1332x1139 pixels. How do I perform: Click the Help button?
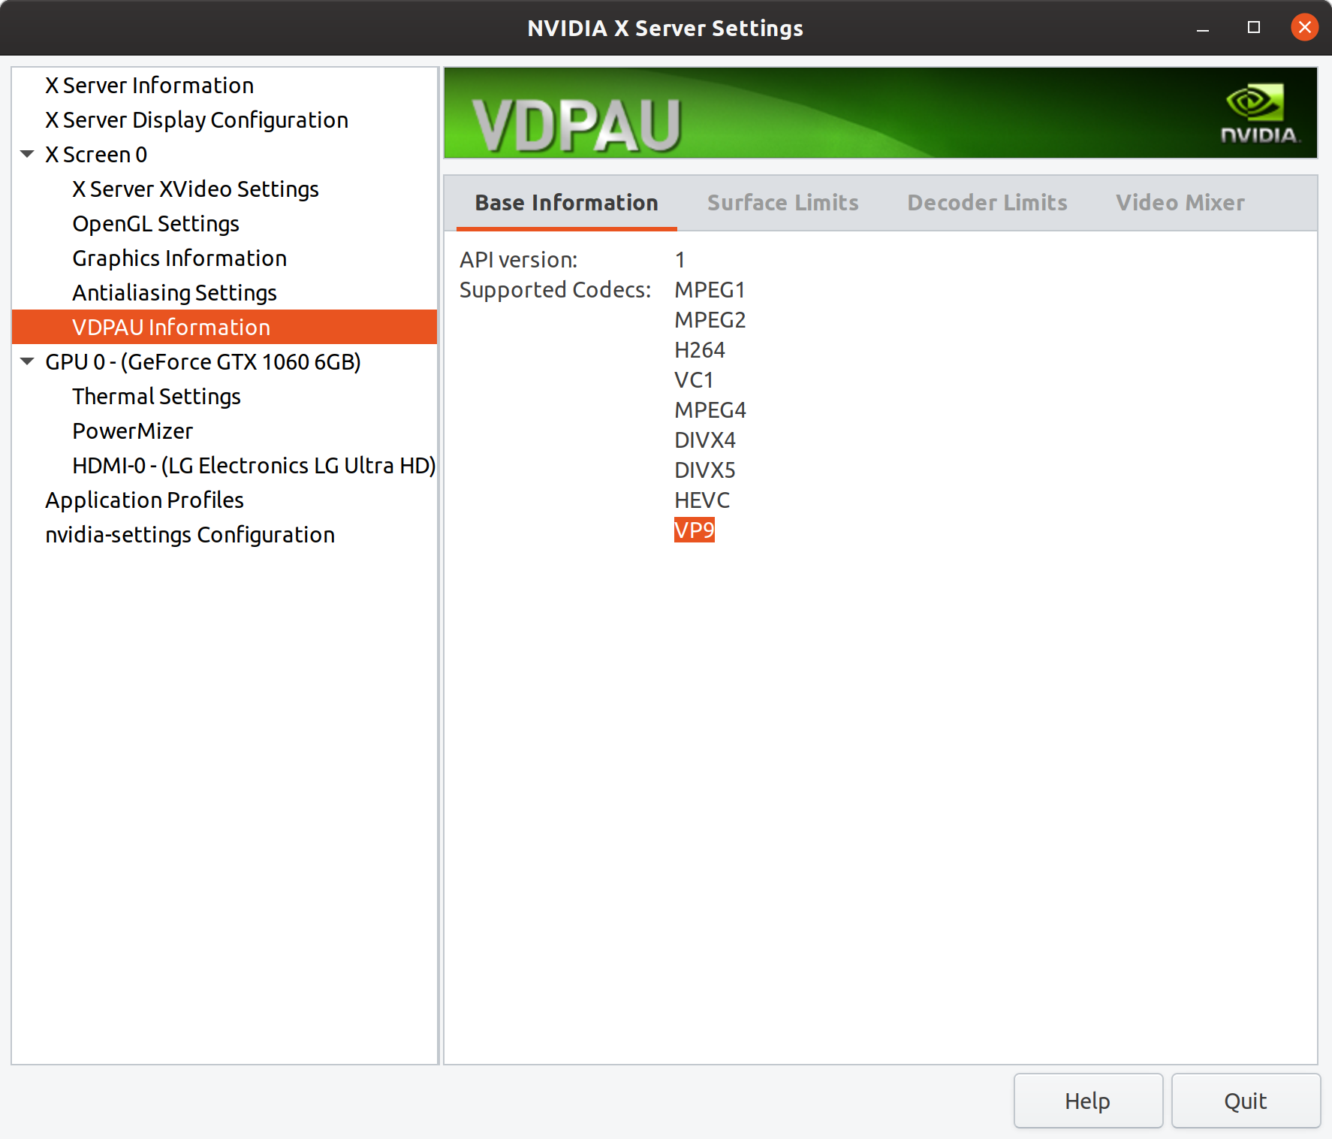point(1088,1101)
